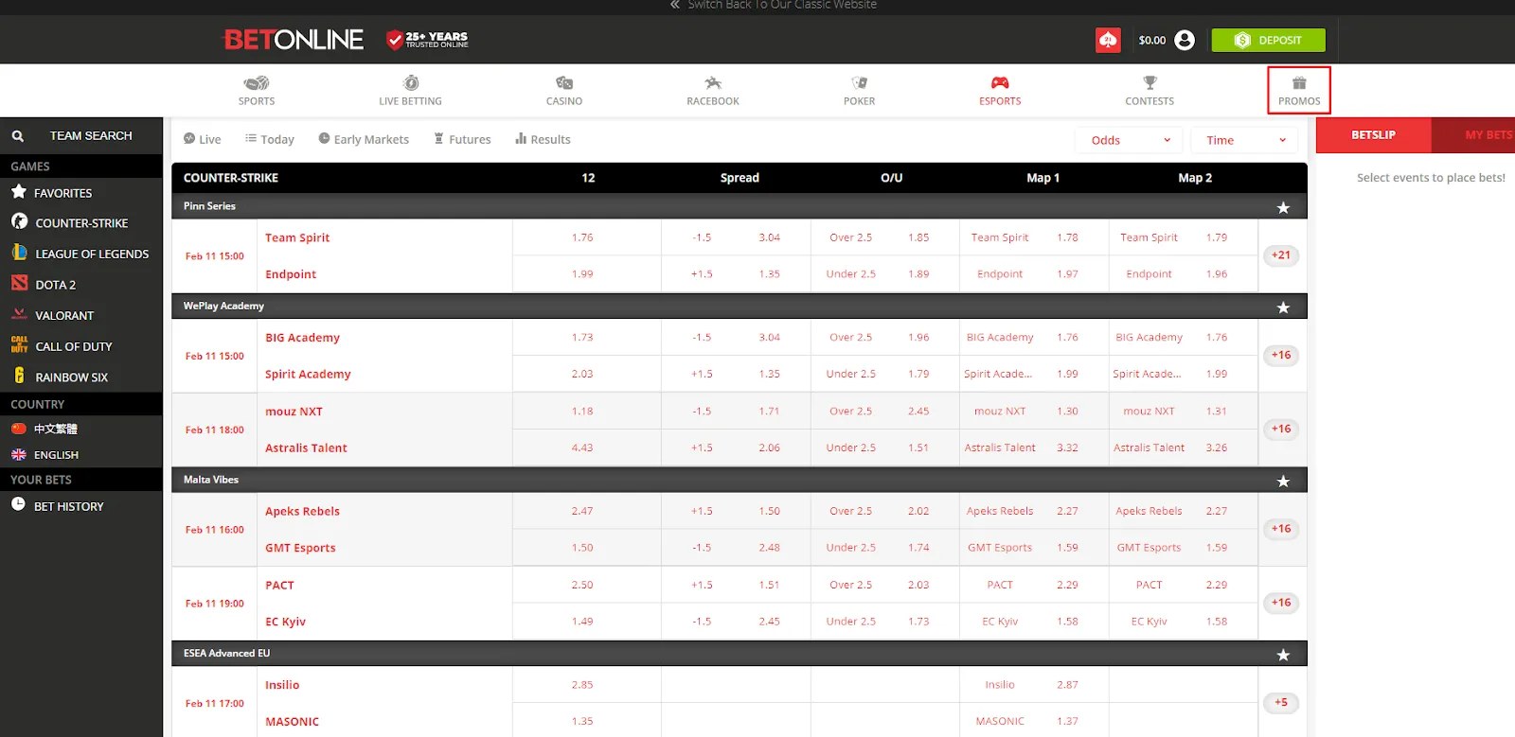Open the Promos gift icon
The width and height of the screenshot is (1515, 737).
pos(1299,83)
